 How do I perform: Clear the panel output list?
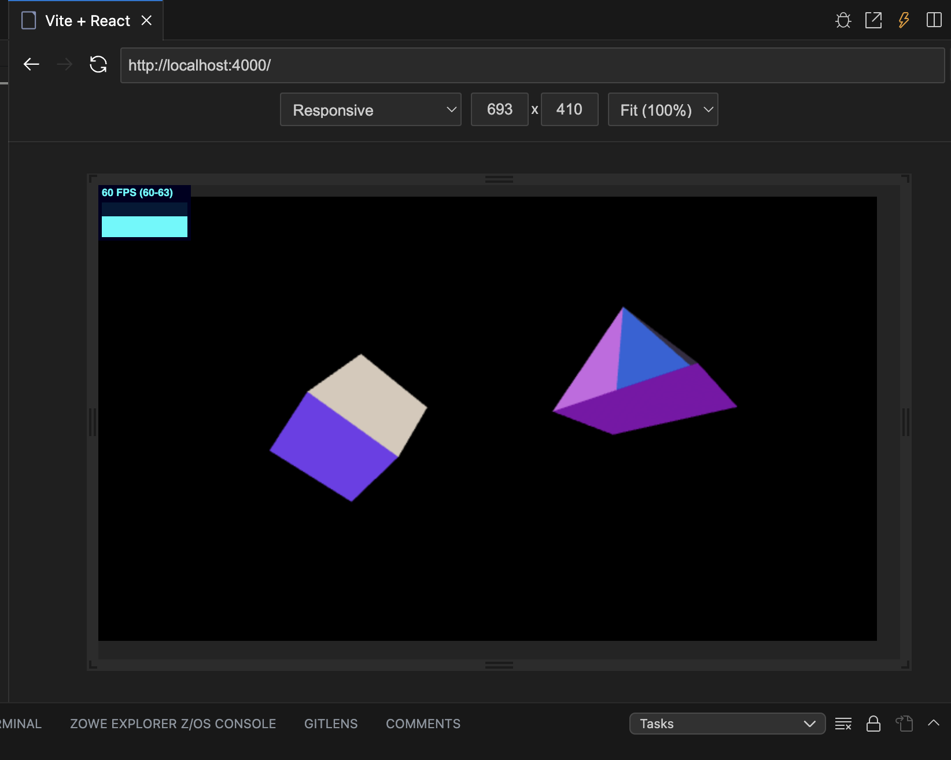pos(843,724)
